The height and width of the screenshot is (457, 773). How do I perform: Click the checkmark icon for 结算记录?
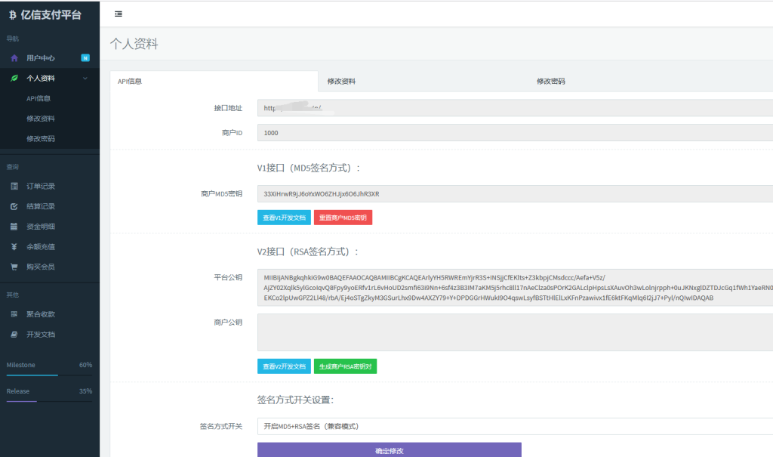pos(14,206)
